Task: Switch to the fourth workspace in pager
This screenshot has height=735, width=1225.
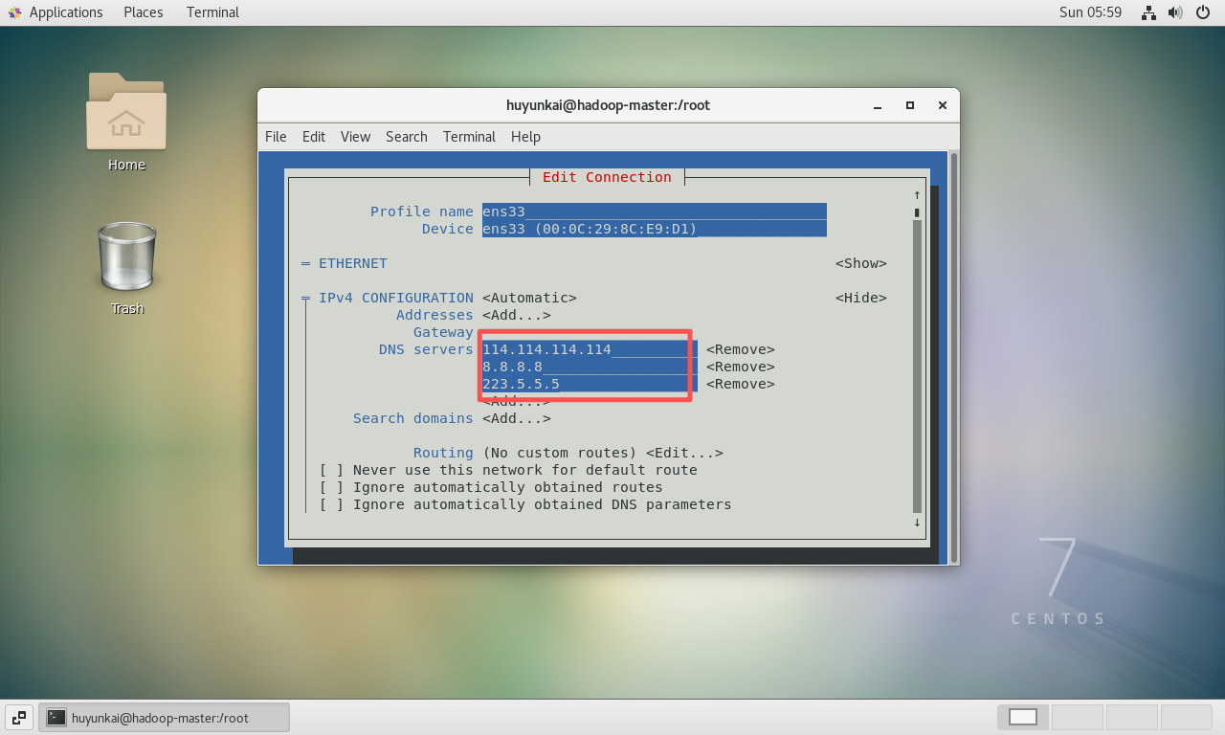Action: 1186,717
